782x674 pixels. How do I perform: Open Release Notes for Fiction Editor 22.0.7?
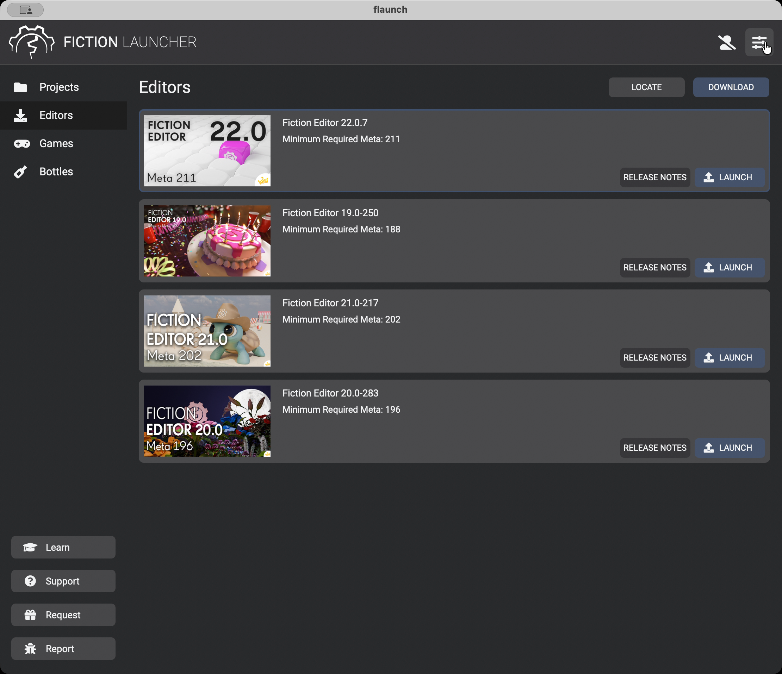click(x=655, y=177)
